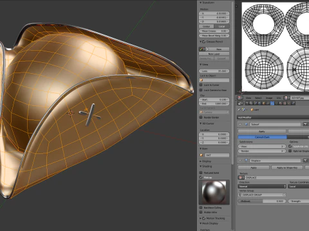Open the View menu in UV editor
The height and width of the screenshot is (231, 309).
(x=248, y=98)
